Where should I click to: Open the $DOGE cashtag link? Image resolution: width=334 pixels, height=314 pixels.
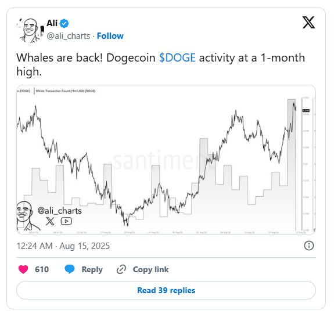(x=177, y=57)
